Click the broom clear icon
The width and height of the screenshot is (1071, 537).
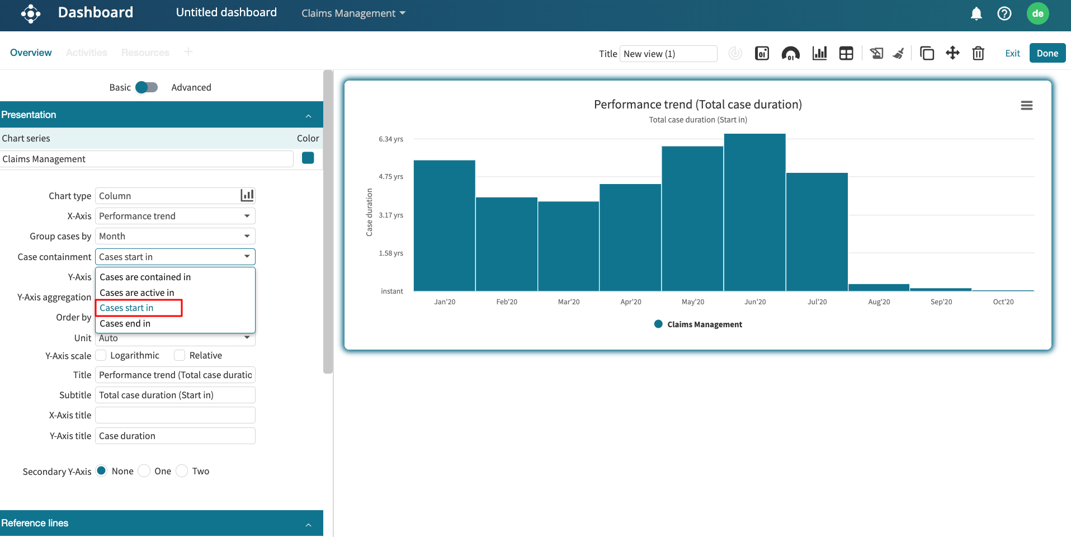(x=898, y=53)
